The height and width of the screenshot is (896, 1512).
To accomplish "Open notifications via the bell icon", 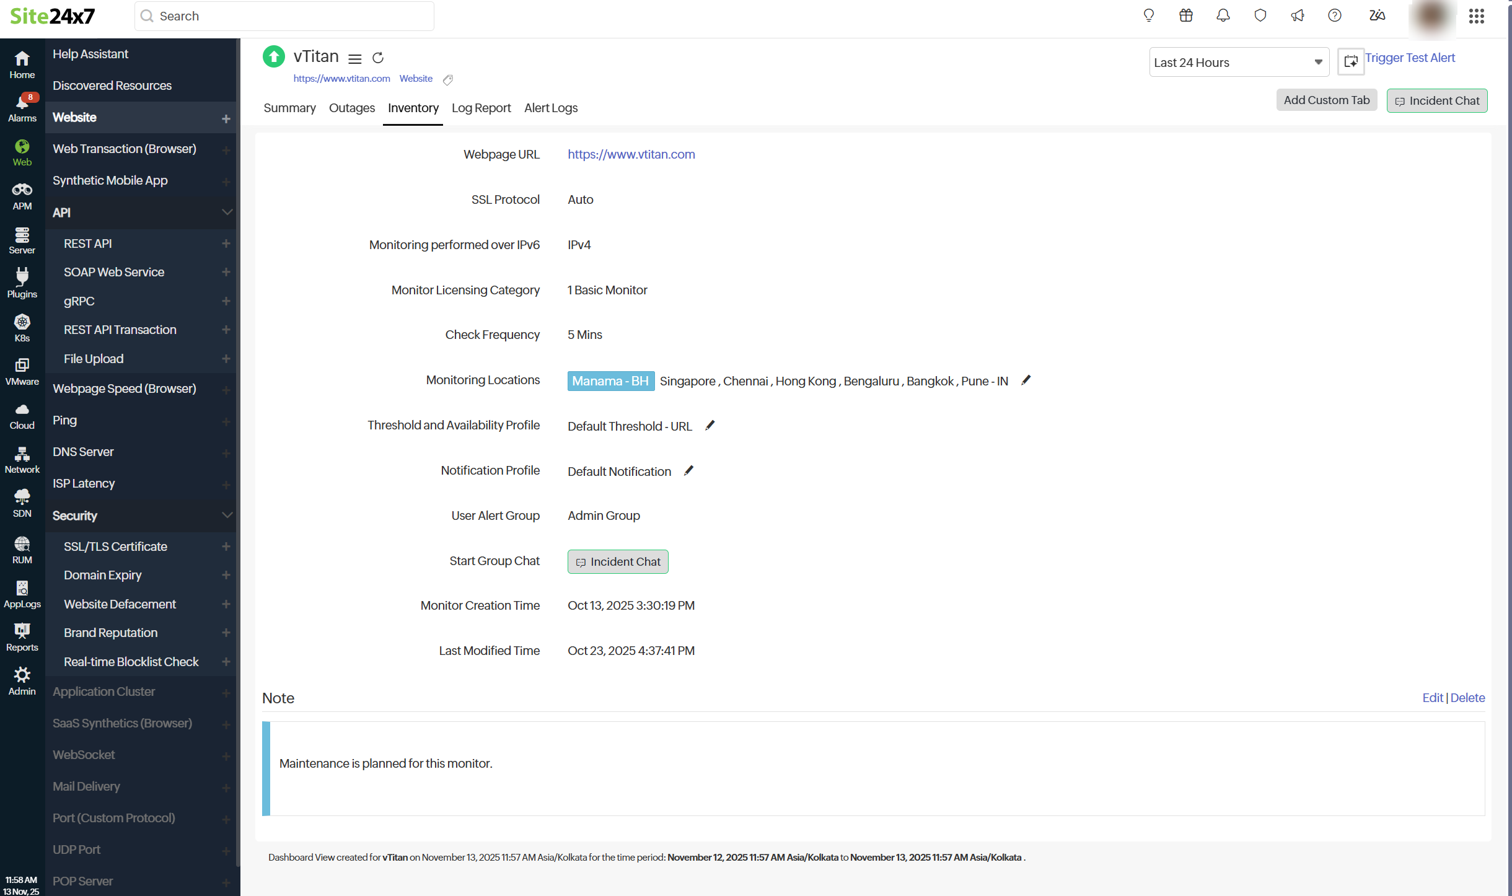I will coord(1223,15).
